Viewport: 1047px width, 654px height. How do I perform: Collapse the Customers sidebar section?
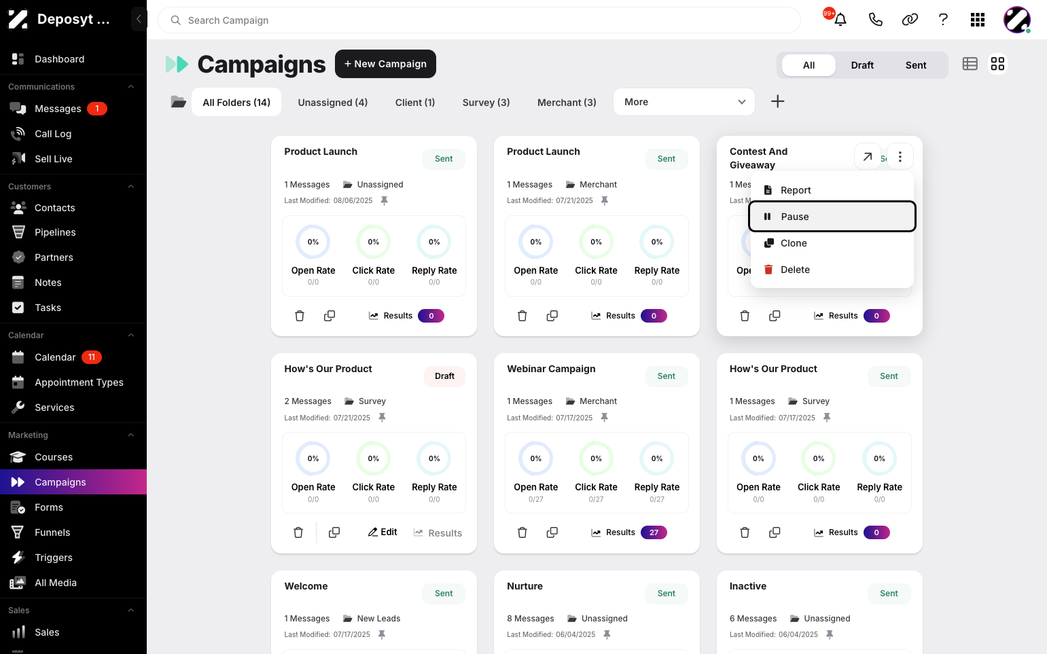[x=131, y=187]
